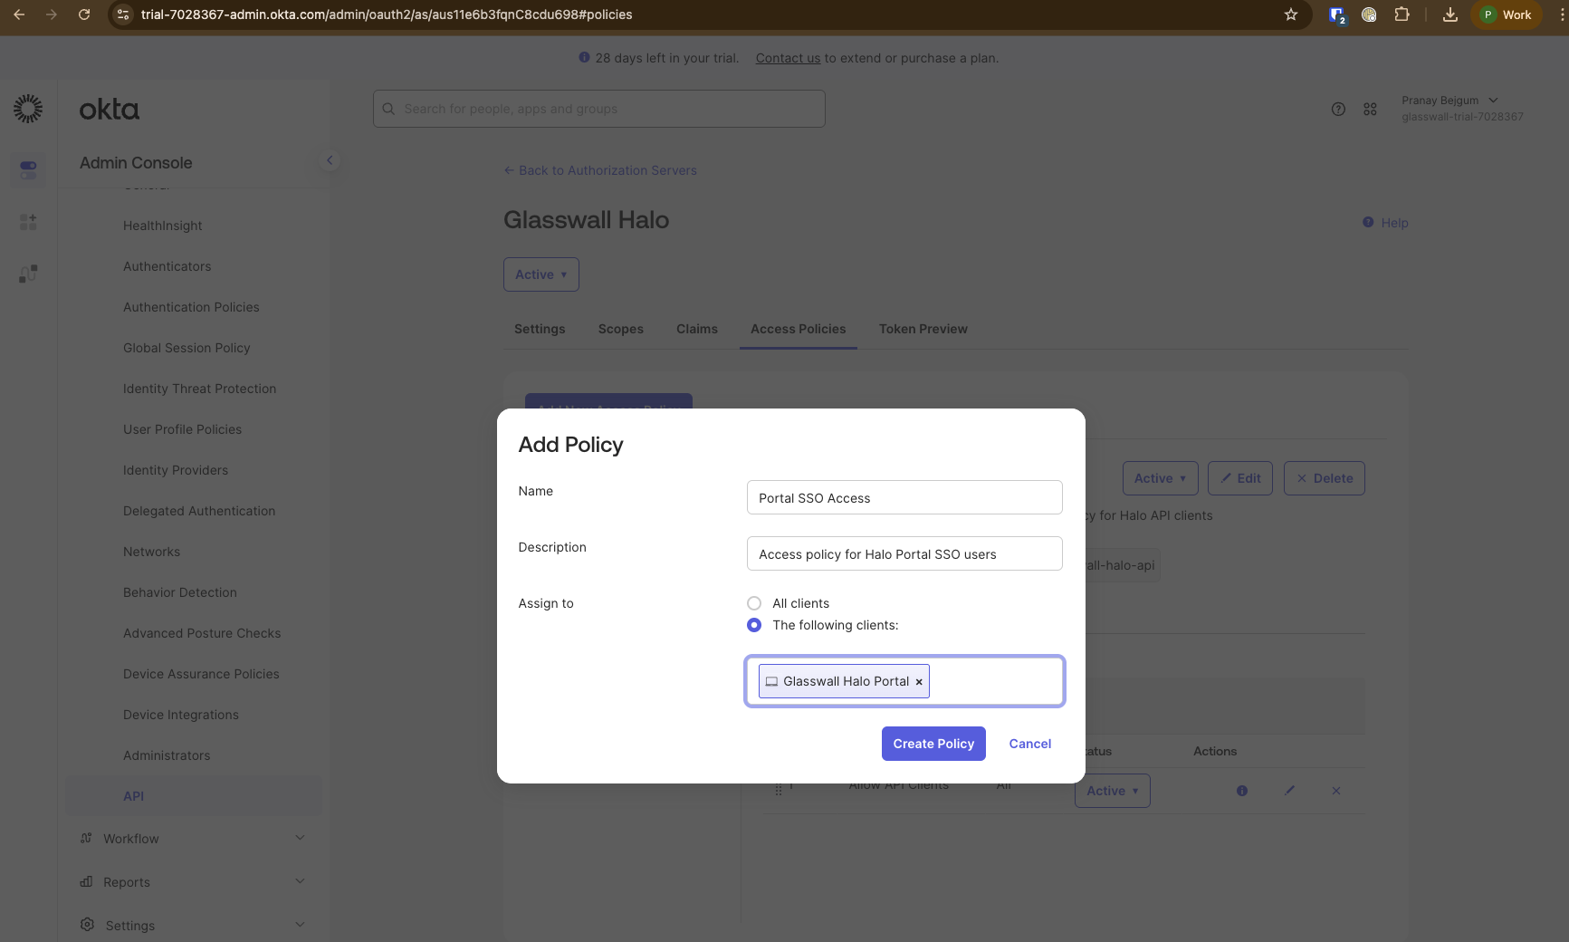Click the Edit policy button

[x=1240, y=478]
